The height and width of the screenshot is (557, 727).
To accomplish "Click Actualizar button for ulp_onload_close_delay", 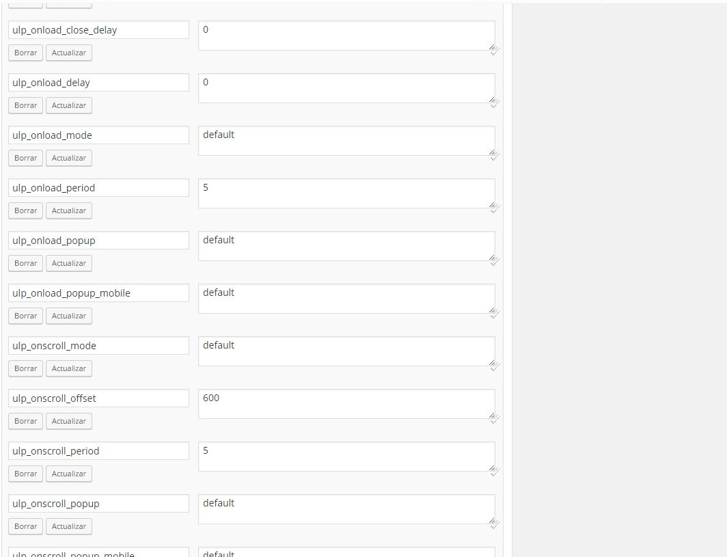I will click(68, 53).
